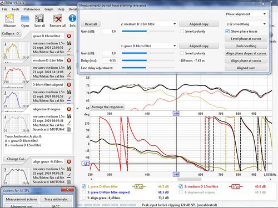Click the Measure toolbar icon
The image size is (278, 208).
click(x=9, y=21)
